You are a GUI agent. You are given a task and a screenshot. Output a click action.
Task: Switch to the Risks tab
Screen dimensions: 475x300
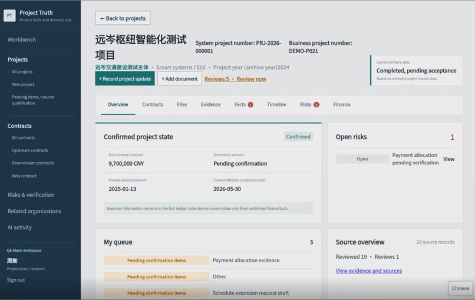coord(305,104)
